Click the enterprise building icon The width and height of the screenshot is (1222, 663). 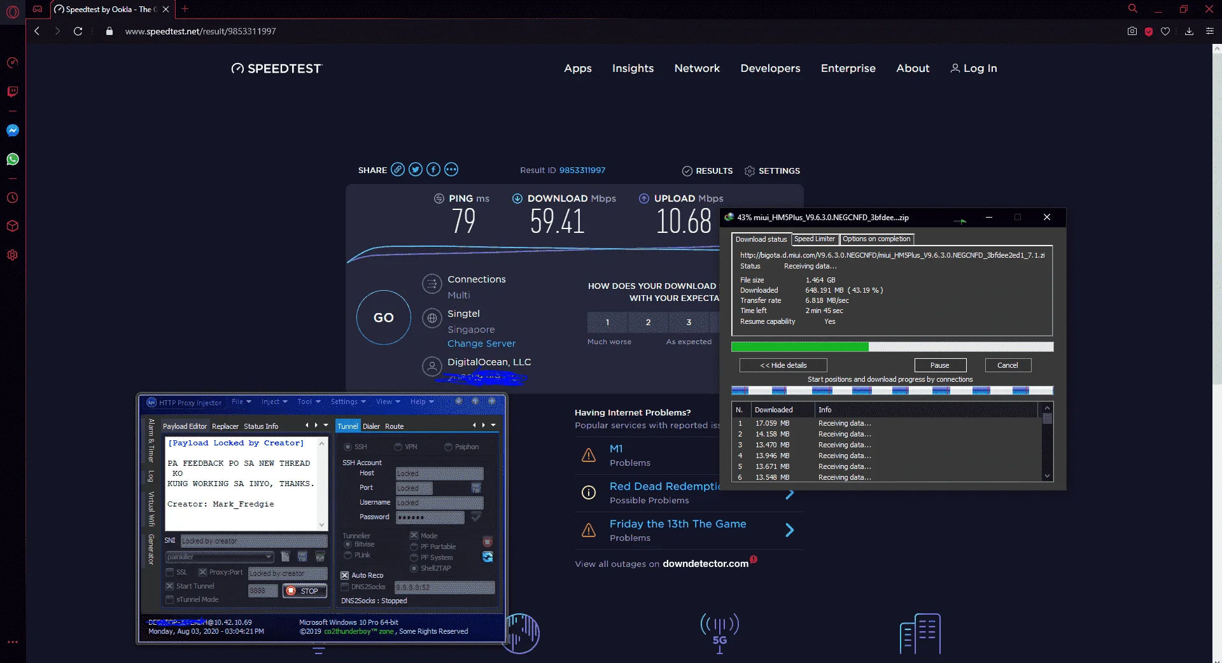point(920,634)
